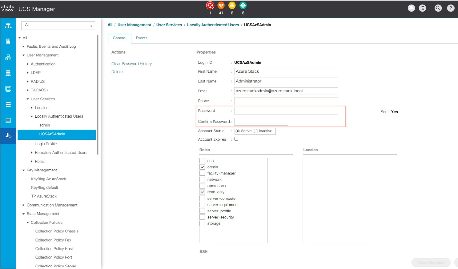Select the General tab

point(119,38)
